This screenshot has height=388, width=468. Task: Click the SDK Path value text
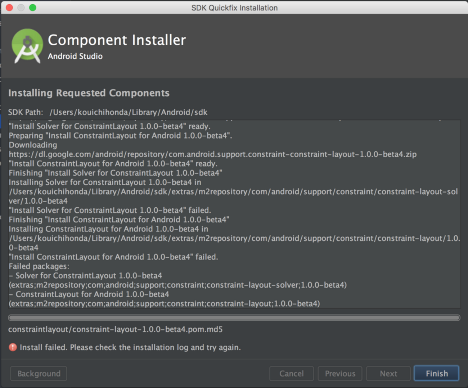(x=129, y=112)
